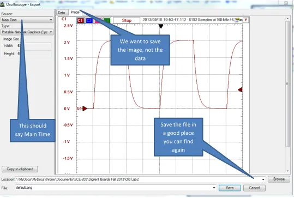Screen dimensions: 294x198
Task: Click the Browse button
Action: coord(279,179)
